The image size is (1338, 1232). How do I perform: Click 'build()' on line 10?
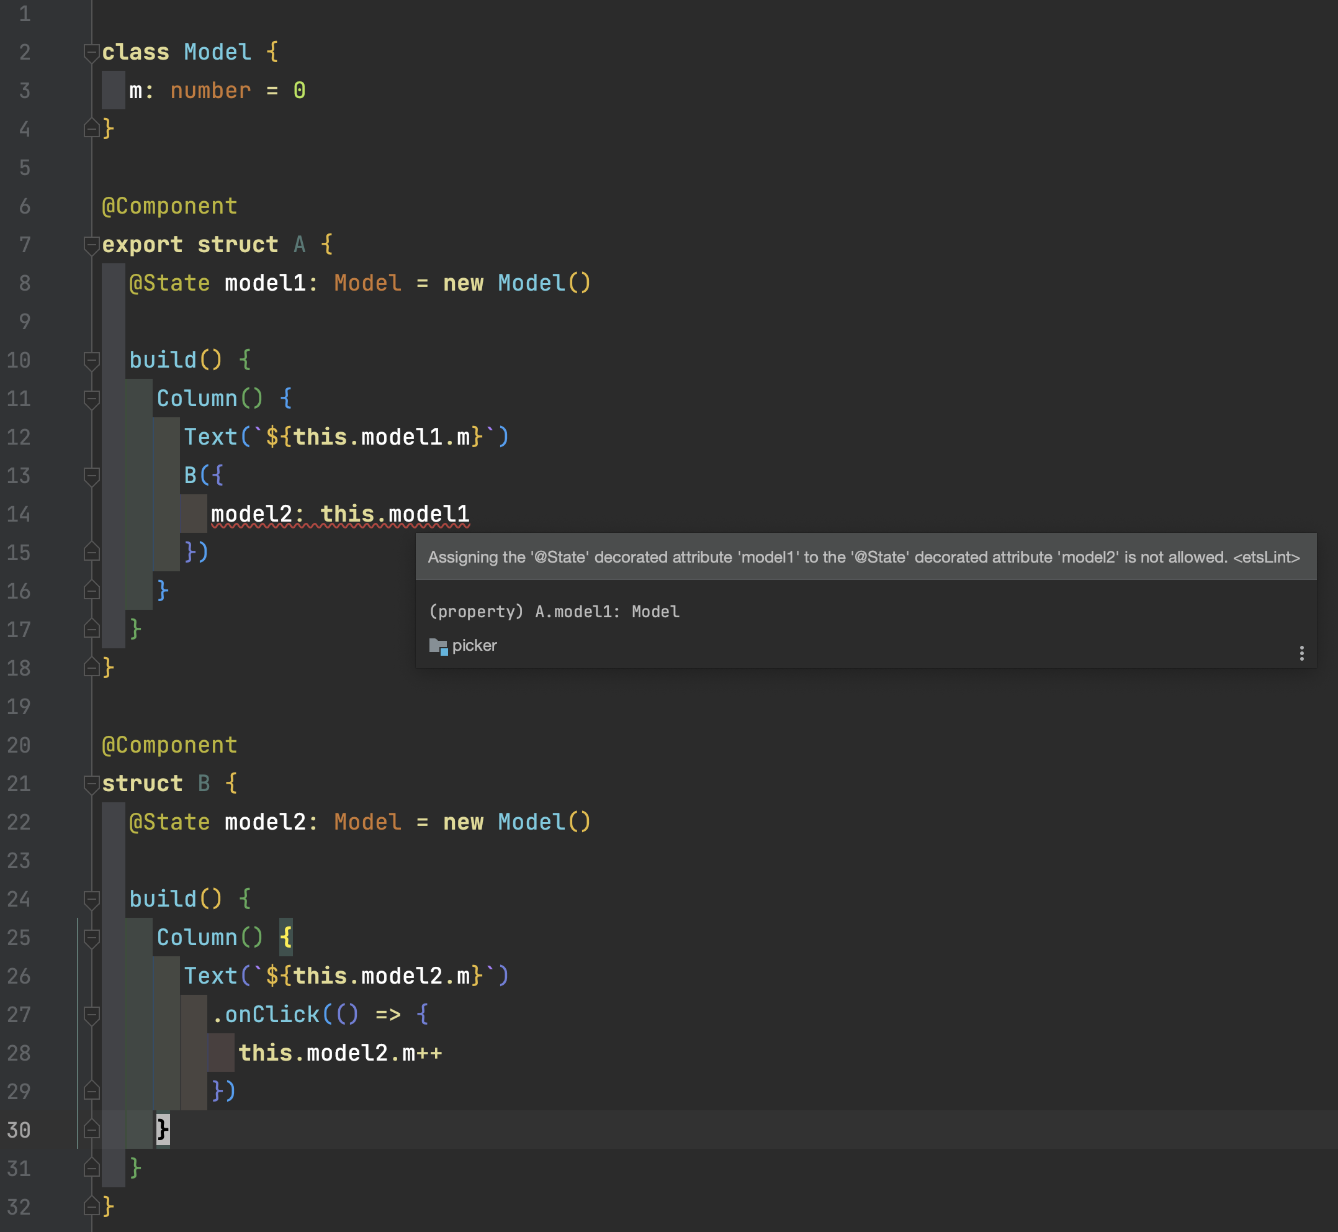click(x=176, y=360)
